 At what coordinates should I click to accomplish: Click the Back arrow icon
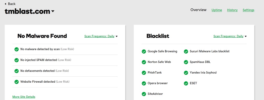(5, 4)
